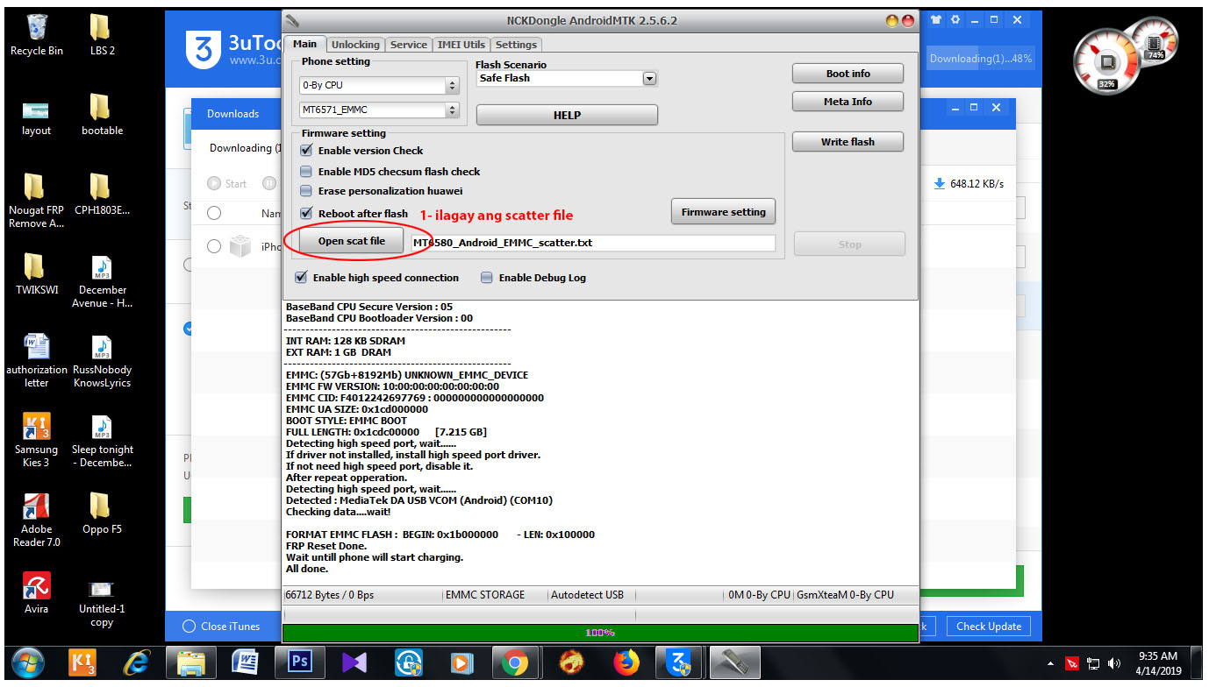
Task: Toggle Enable version Check checkbox
Action: tap(306, 151)
